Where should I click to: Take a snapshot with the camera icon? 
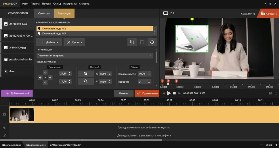270,93
